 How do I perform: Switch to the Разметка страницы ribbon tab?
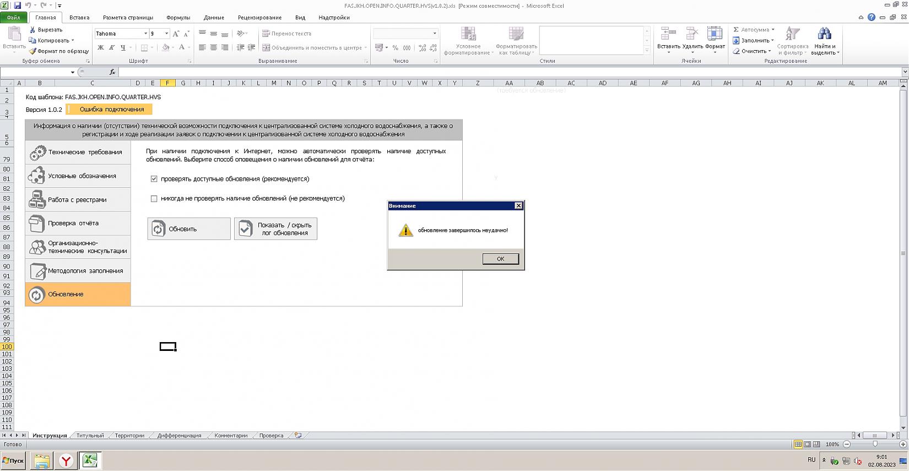(128, 18)
